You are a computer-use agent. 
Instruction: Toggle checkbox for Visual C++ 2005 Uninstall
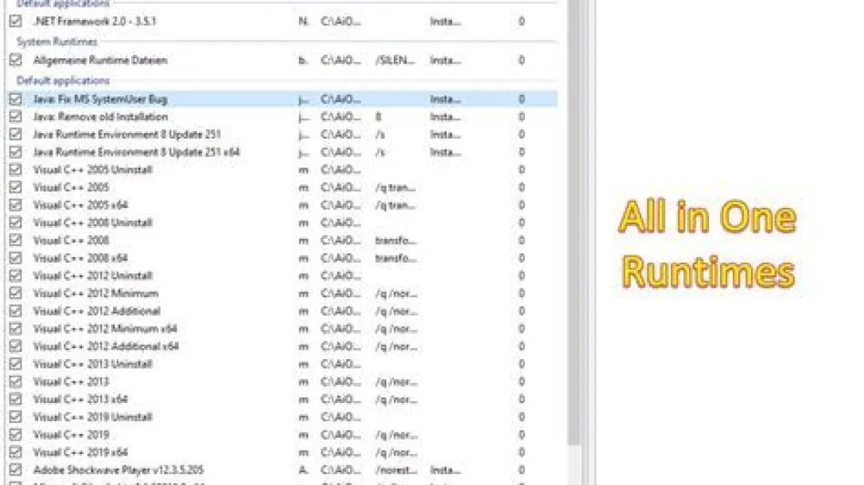tap(16, 170)
